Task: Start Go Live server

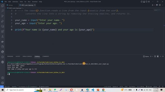Action: [x=149, y=87]
